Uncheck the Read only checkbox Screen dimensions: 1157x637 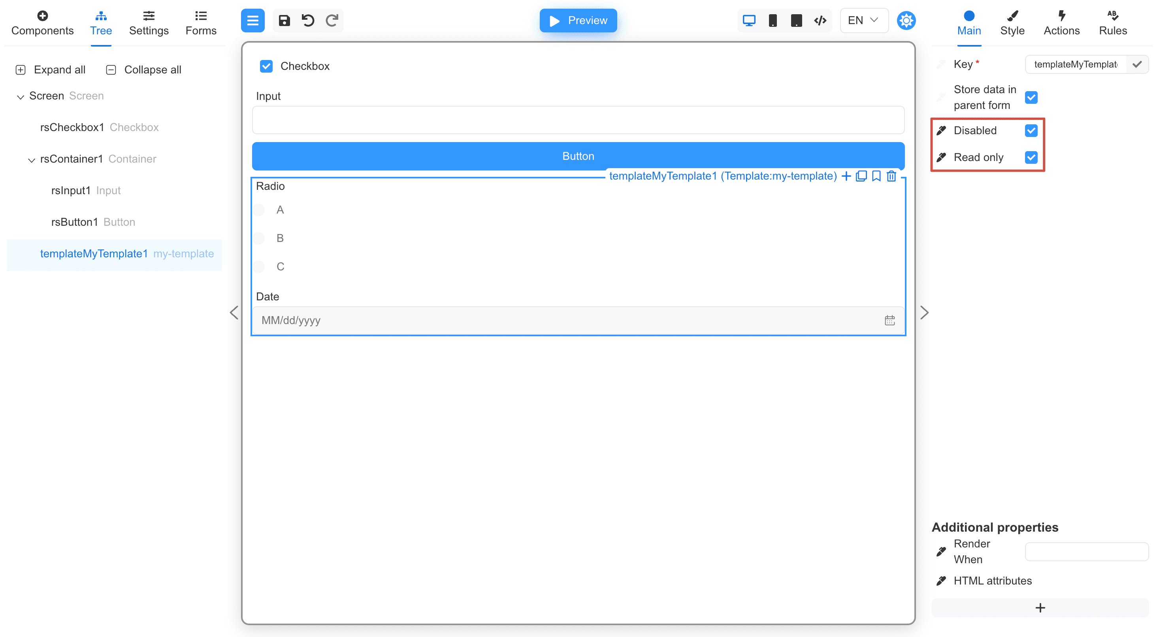pyautogui.click(x=1031, y=157)
